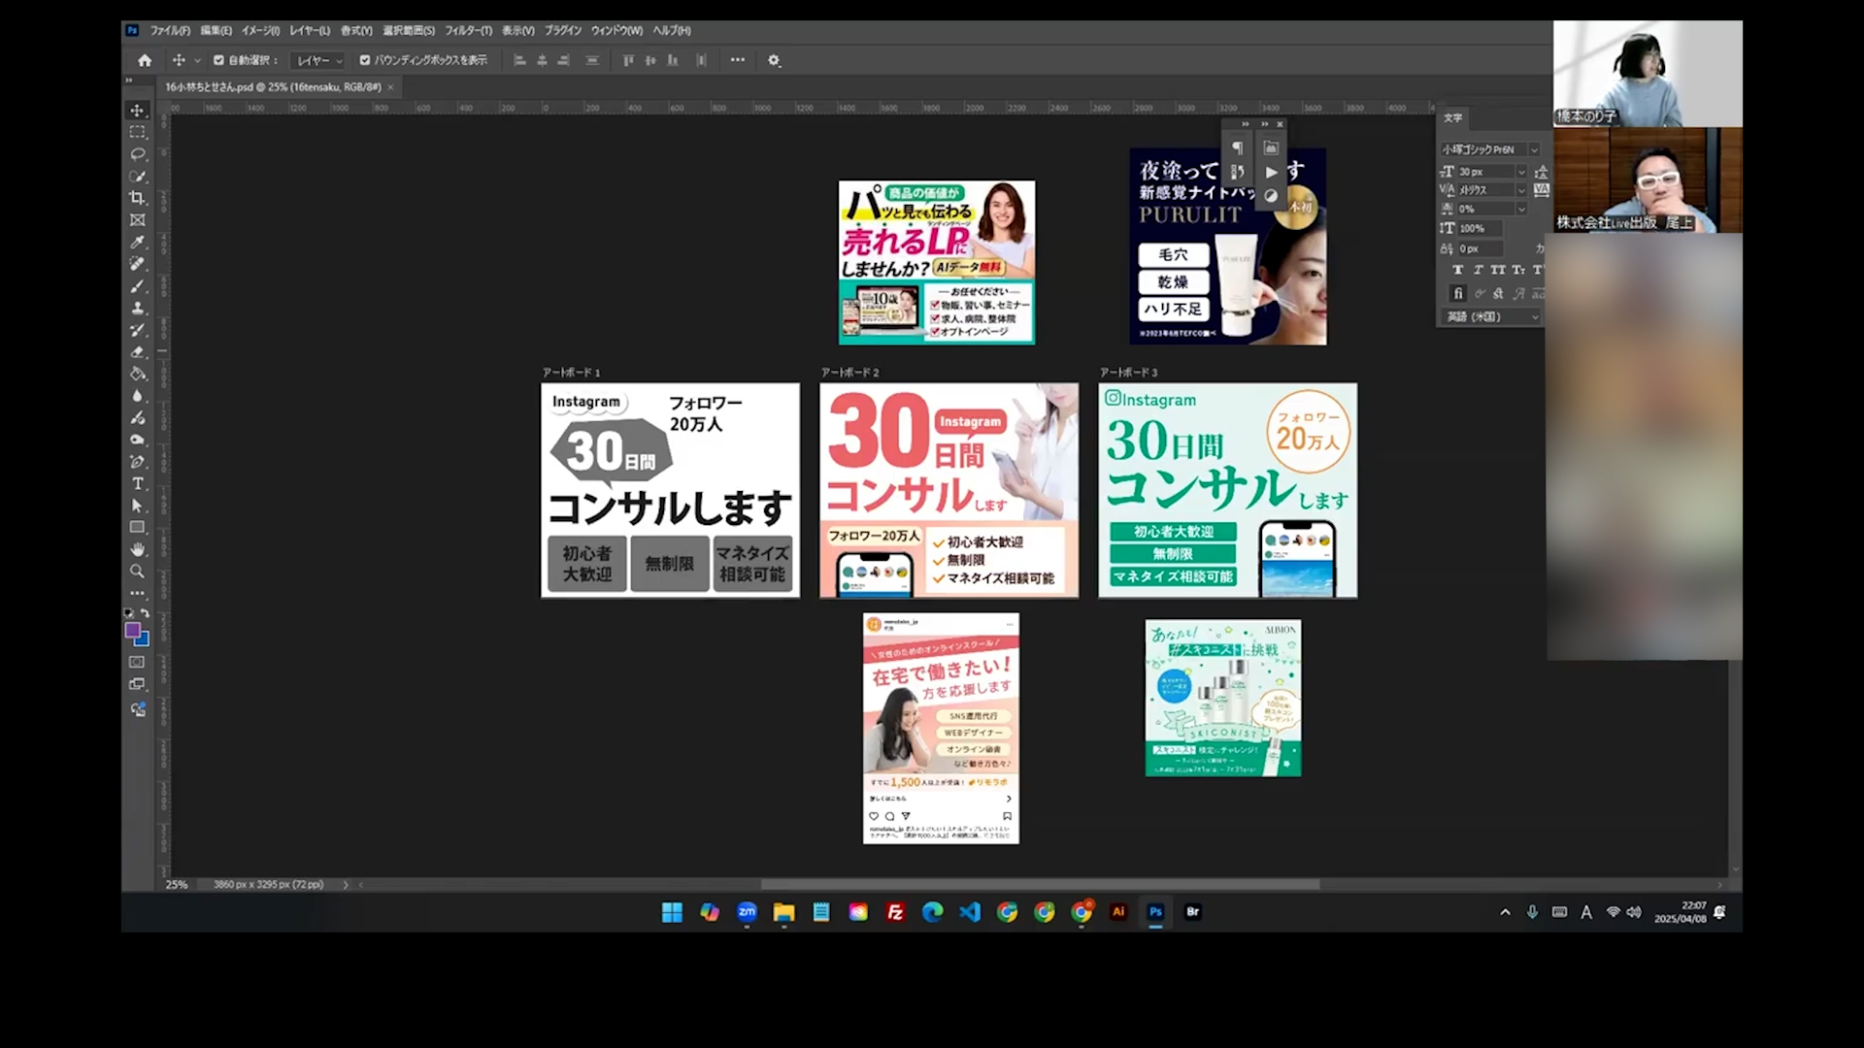Open the ウィンドウ(W) menu
The width and height of the screenshot is (1864, 1048).
pyautogui.click(x=616, y=31)
